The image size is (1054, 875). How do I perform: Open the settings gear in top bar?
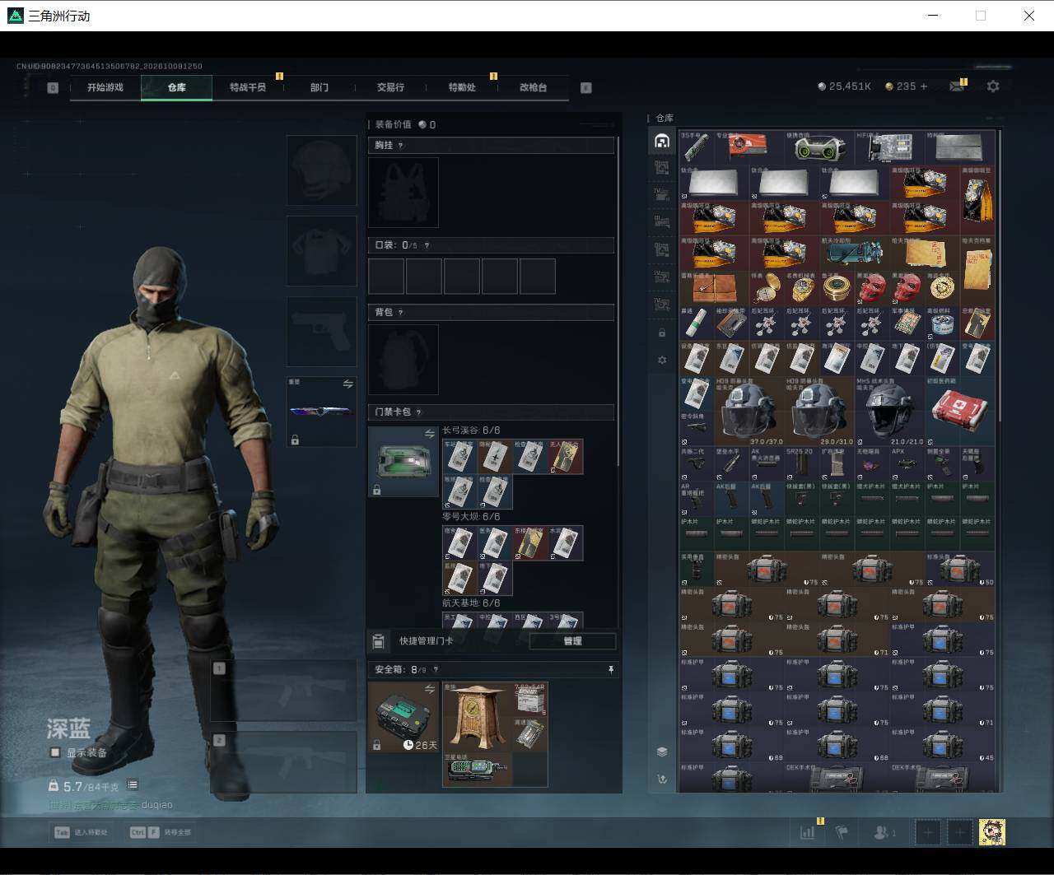click(x=993, y=86)
